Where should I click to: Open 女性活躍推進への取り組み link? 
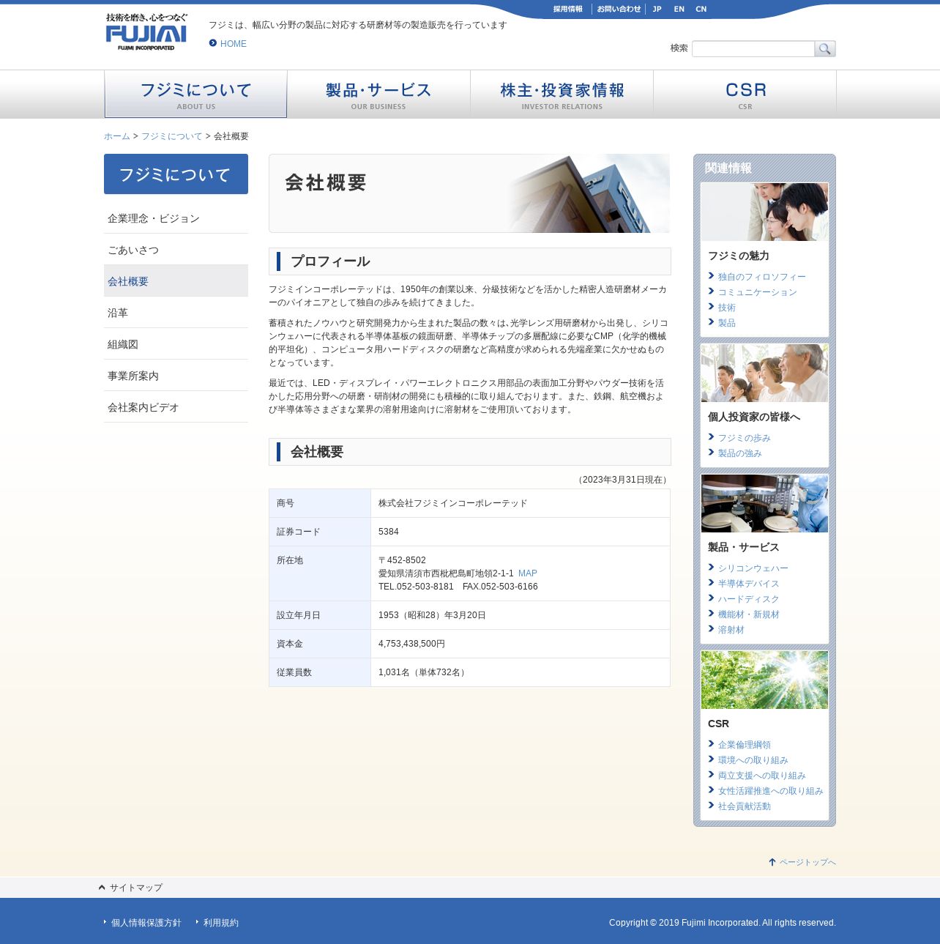[770, 791]
